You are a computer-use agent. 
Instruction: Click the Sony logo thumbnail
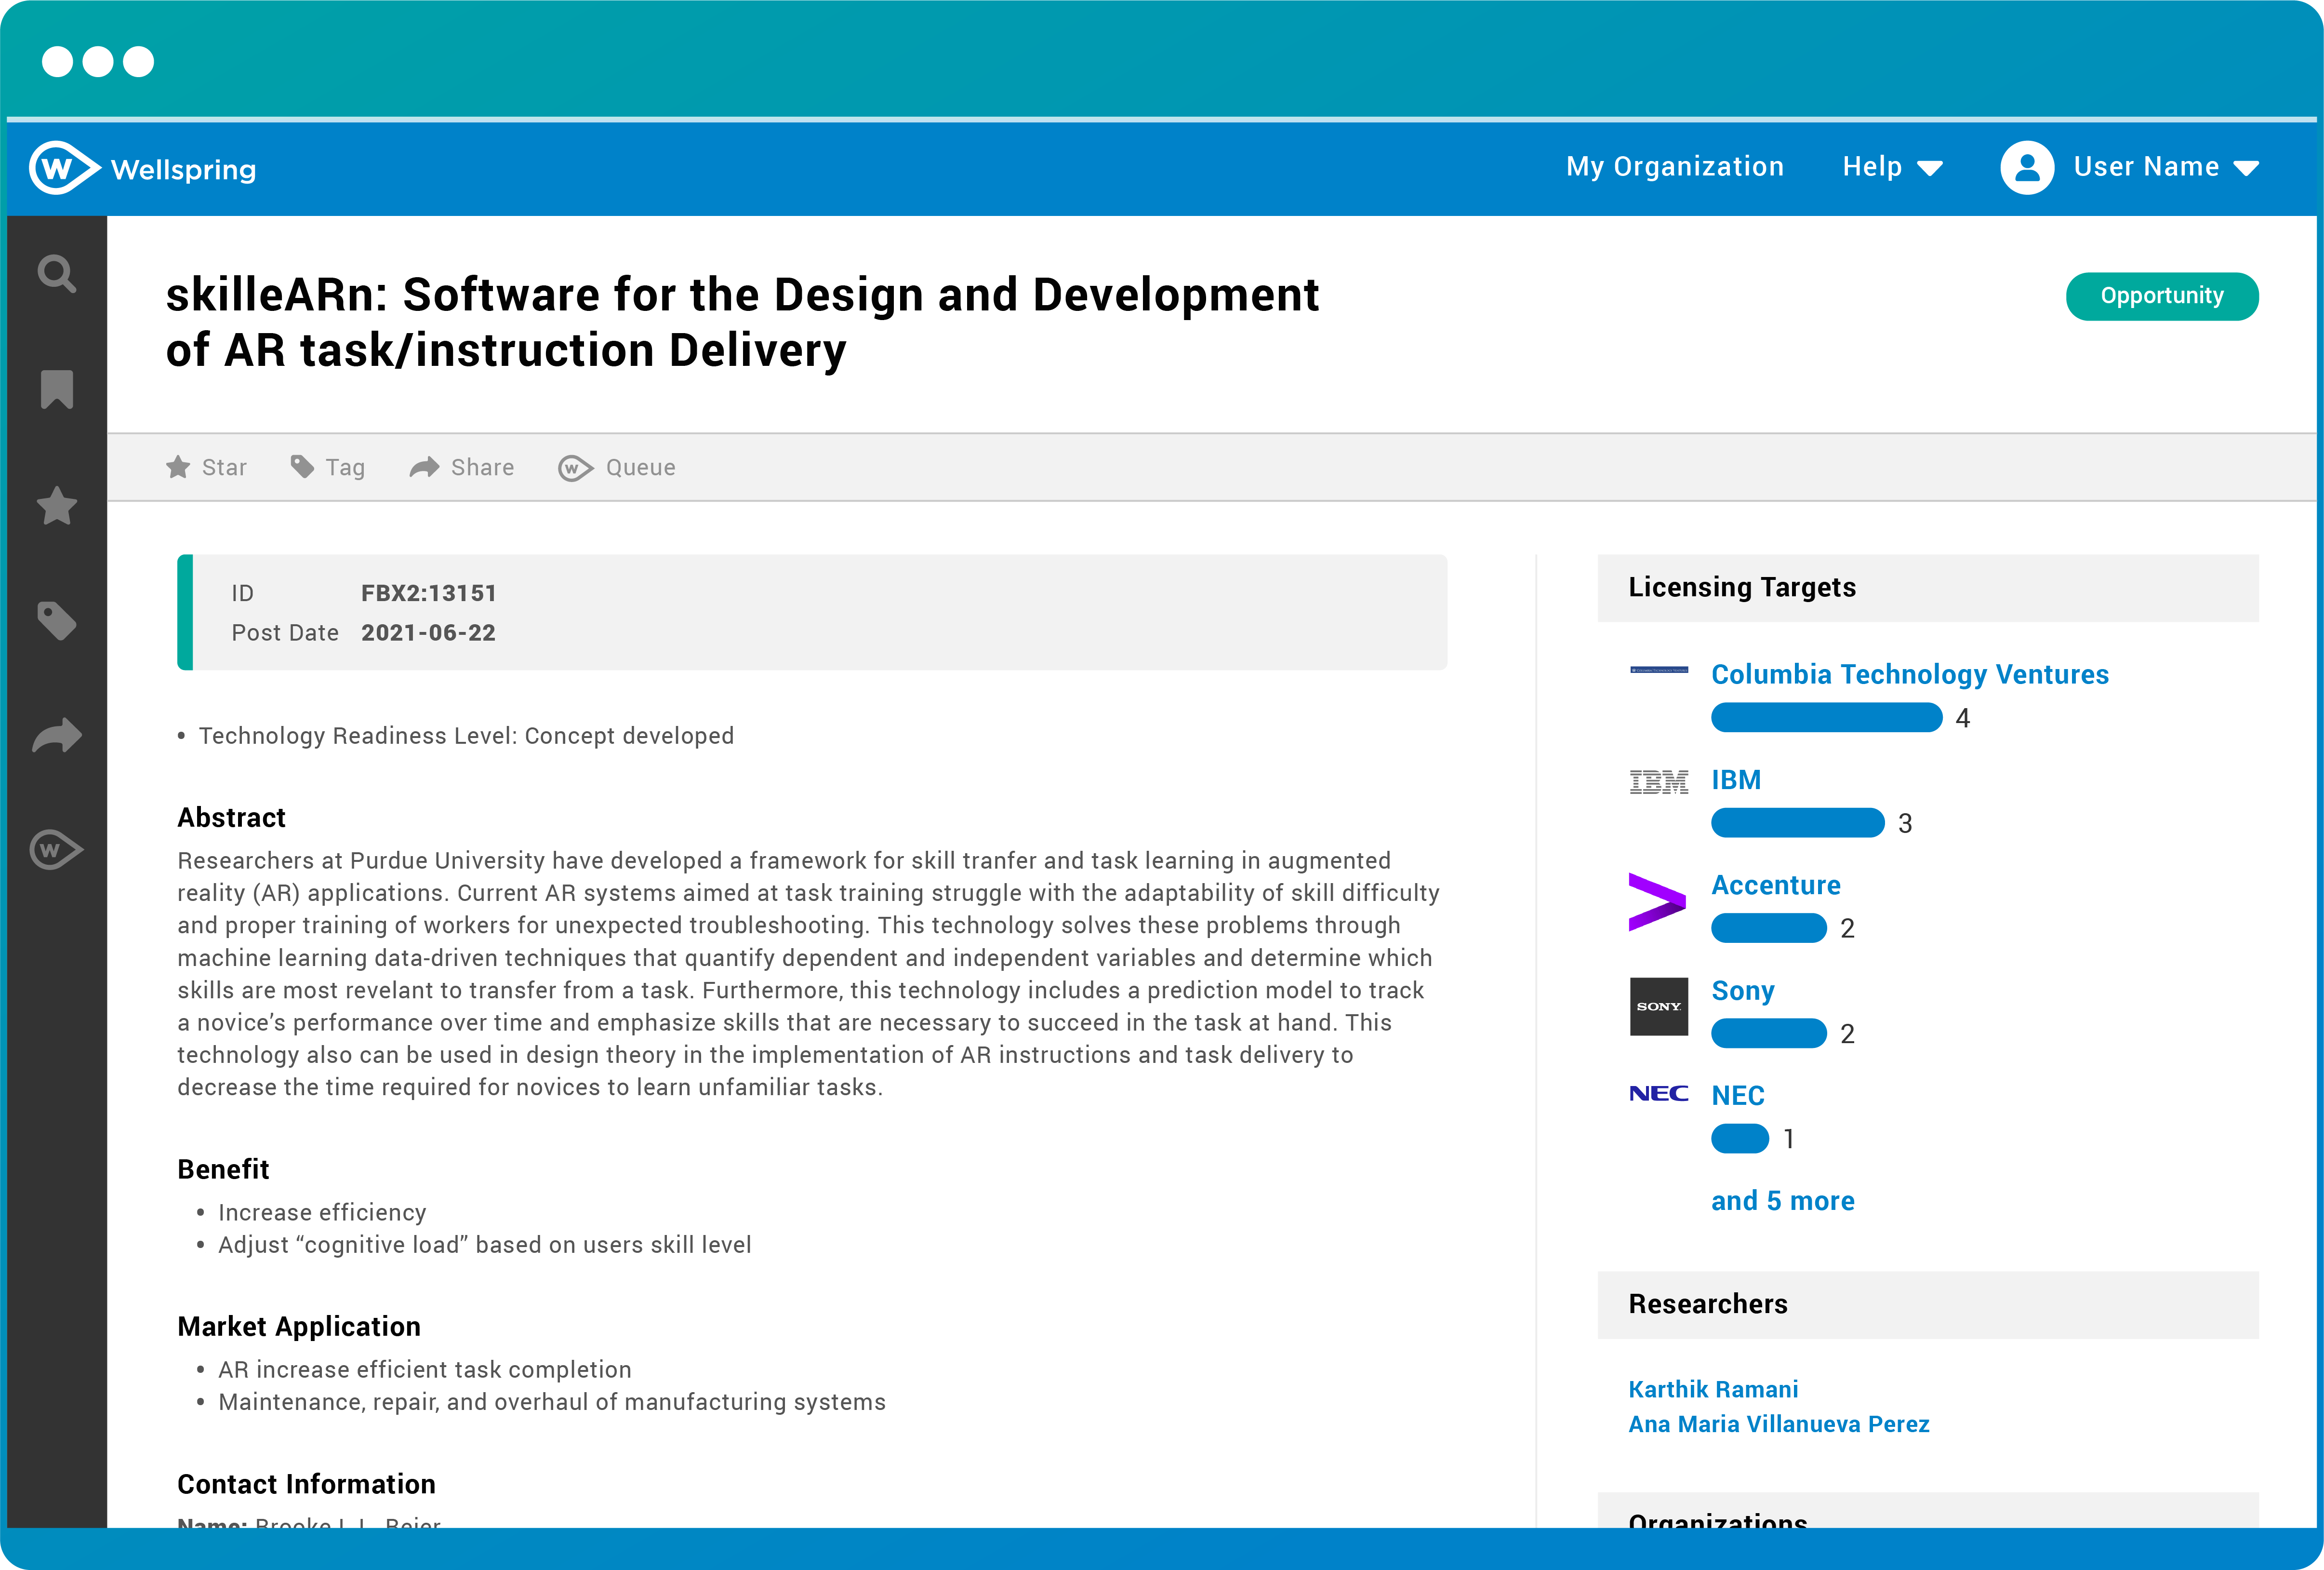tap(1659, 1006)
